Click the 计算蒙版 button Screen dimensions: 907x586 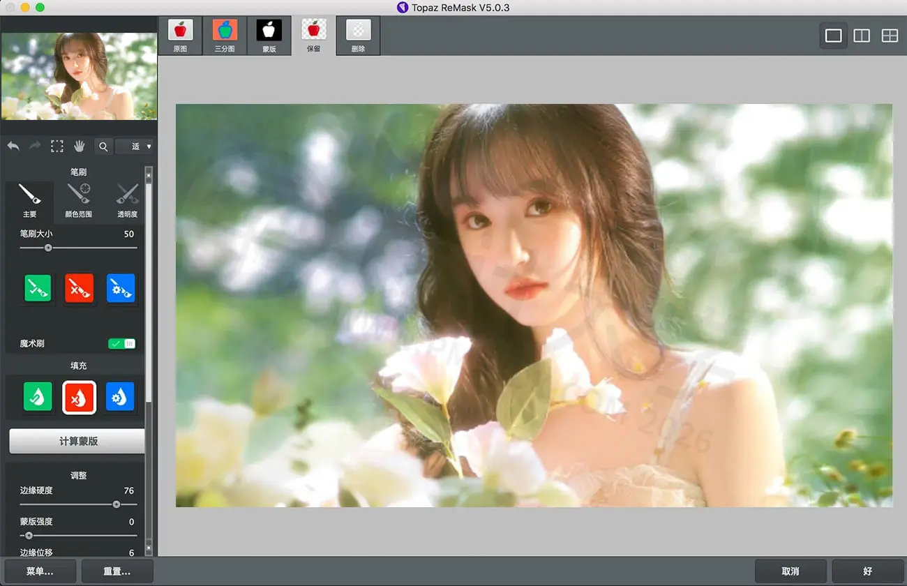77,442
